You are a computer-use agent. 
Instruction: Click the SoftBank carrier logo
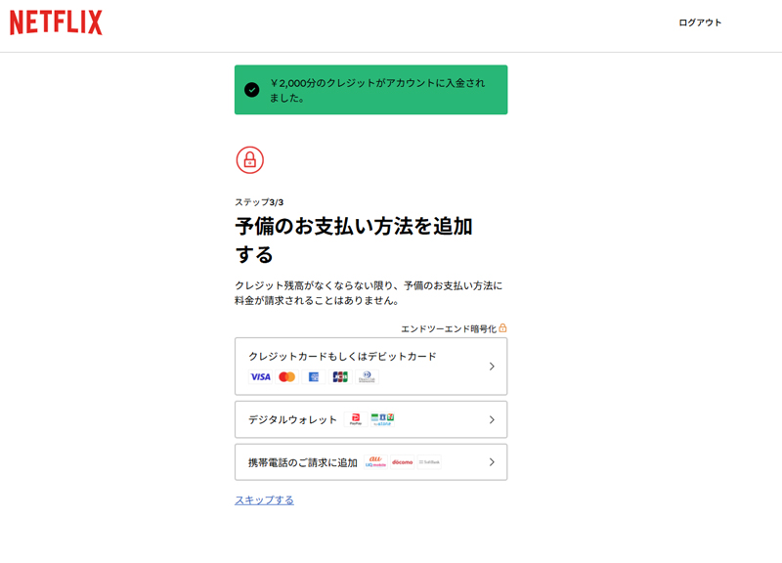429,462
